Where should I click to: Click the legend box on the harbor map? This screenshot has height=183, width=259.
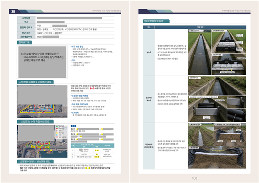(61, 132)
